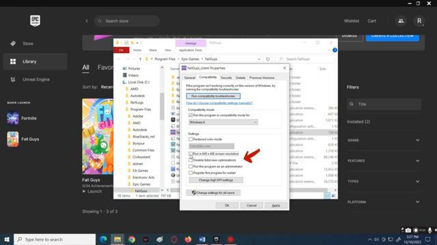Open the Epic friends icon
437x245 pixels.
point(401,21)
